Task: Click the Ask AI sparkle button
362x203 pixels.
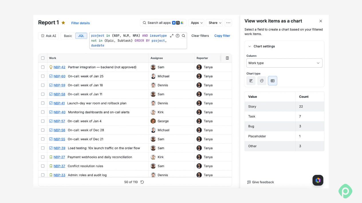Action: (48, 36)
